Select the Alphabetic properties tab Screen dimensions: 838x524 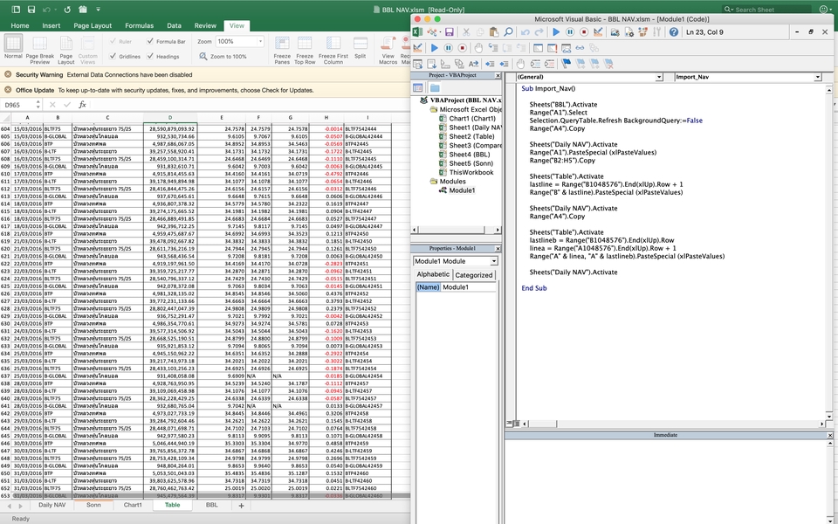433,274
